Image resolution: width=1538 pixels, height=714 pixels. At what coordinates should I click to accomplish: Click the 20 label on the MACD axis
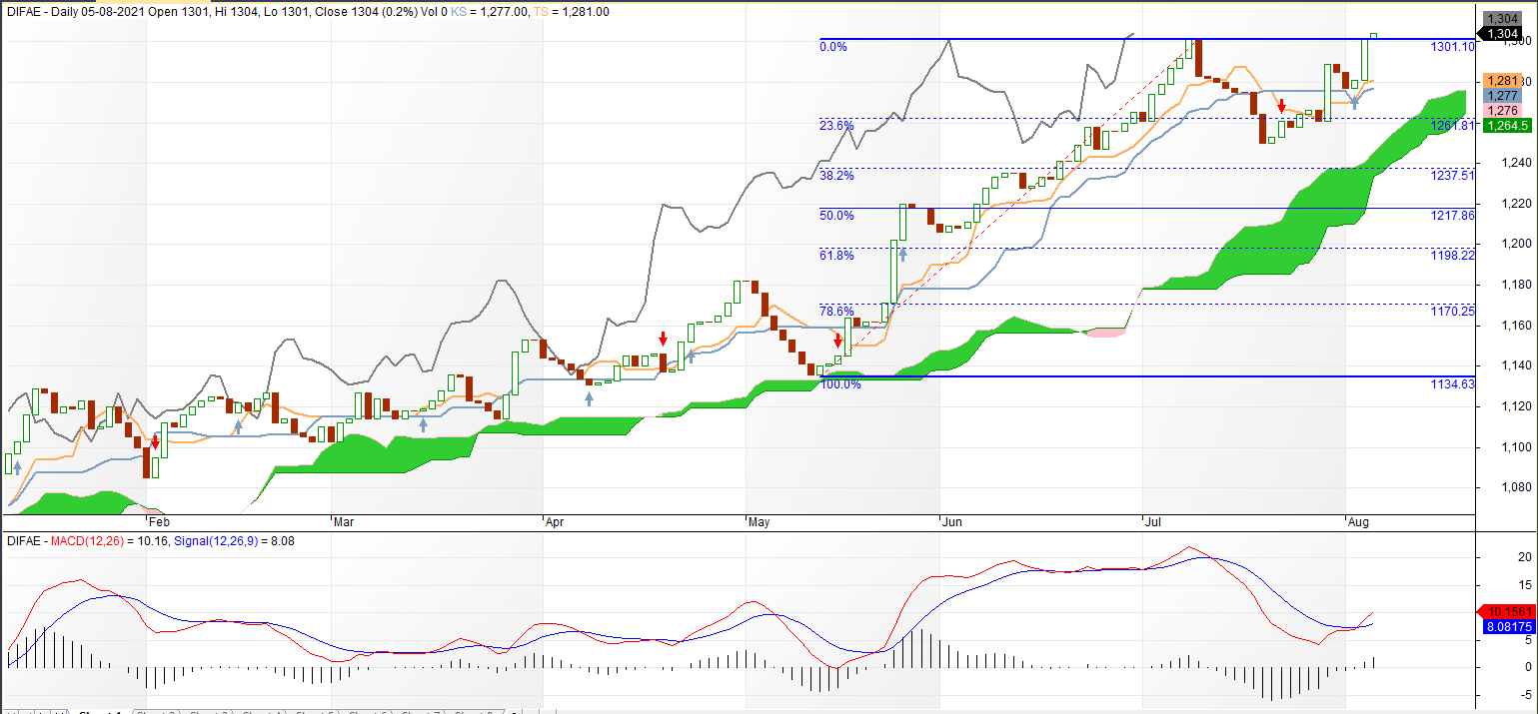[1526, 557]
